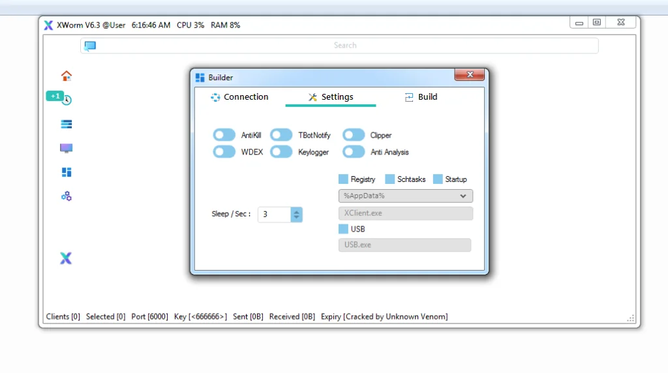Close the Builder dialog
This screenshot has height=373, width=668.
pos(469,76)
